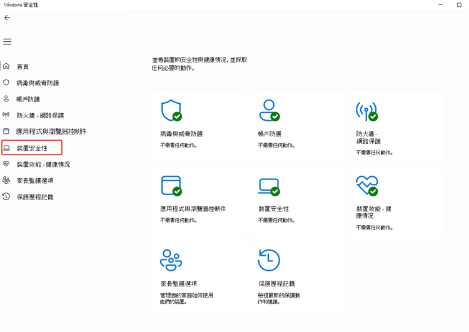Screen dimensions: 469x332
Task: Click the history clock icon in the sidebar
Action: [6, 196]
